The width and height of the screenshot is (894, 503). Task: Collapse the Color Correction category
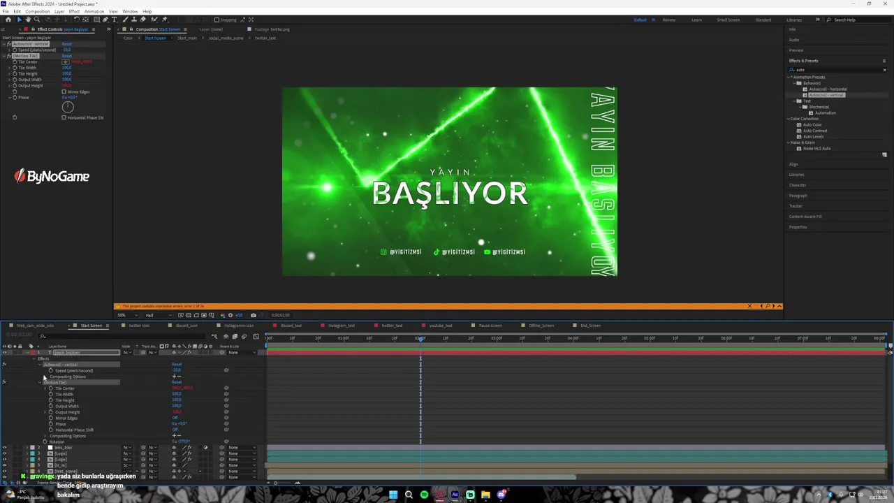[789, 119]
